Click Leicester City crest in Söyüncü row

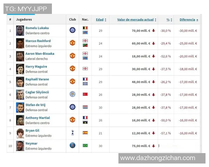(x=72, y=94)
